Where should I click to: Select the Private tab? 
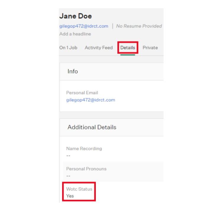click(x=150, y=48)
